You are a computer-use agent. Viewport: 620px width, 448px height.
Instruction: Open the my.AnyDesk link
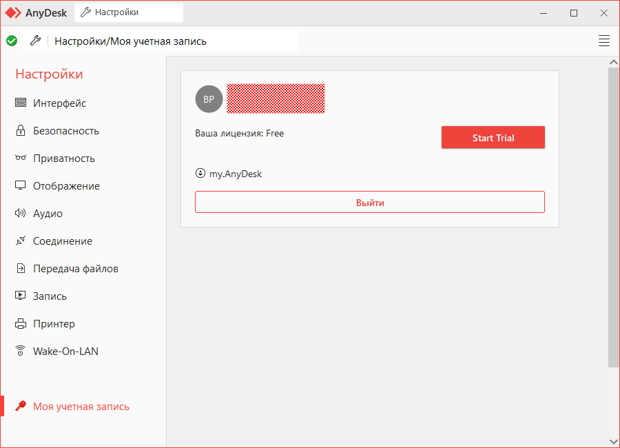pyautogui.click(x=235, y=174)
